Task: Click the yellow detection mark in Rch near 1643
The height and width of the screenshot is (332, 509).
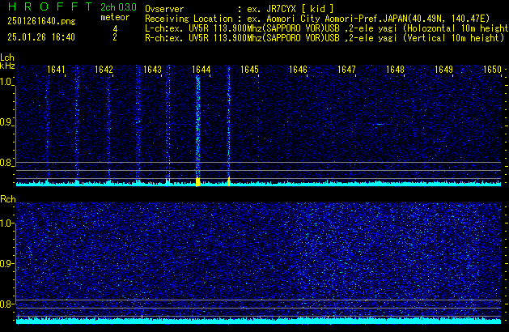Action: [142, 319]
